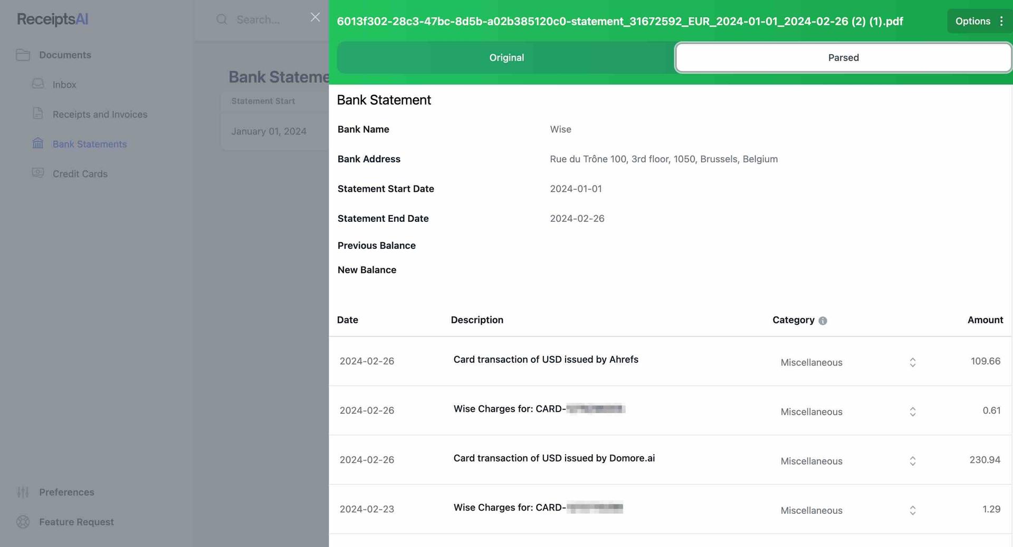Click the 2024-02-23 date cell
Image resolution: width=1013 pixels, height=547 pixels.
pyautogui.click(x=367, y=509)
